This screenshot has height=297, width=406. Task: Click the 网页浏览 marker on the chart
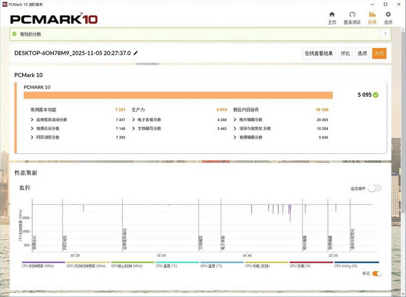tap(65, 243)
